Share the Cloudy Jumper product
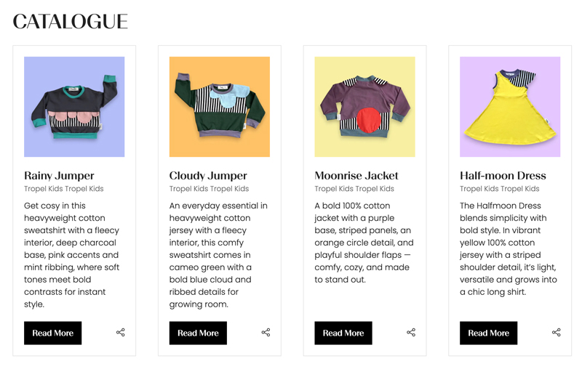This screenshot has height=369, width=582. 266,333
